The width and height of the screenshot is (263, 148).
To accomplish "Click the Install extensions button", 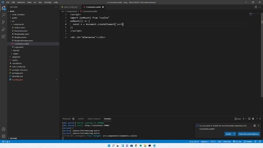I will (x=228, y=134).
